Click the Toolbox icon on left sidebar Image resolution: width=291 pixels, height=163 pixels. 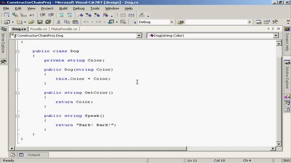click(3, 62)
